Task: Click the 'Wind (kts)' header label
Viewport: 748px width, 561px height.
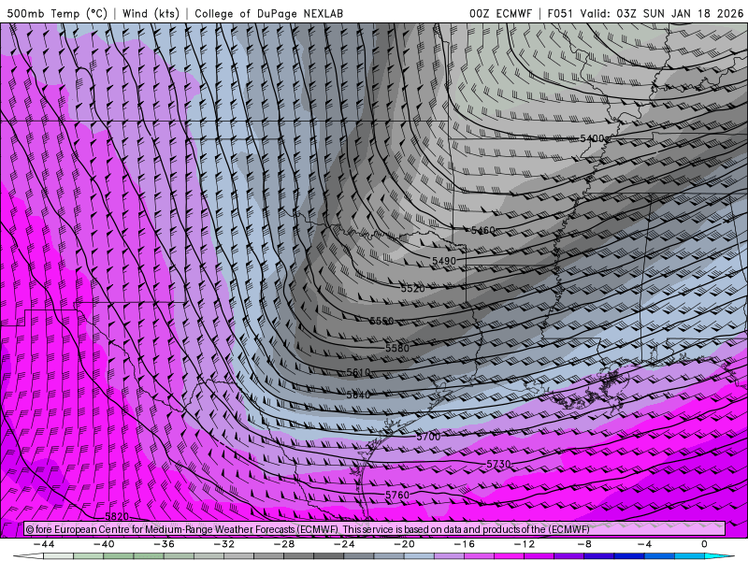Action: [151, 13]
